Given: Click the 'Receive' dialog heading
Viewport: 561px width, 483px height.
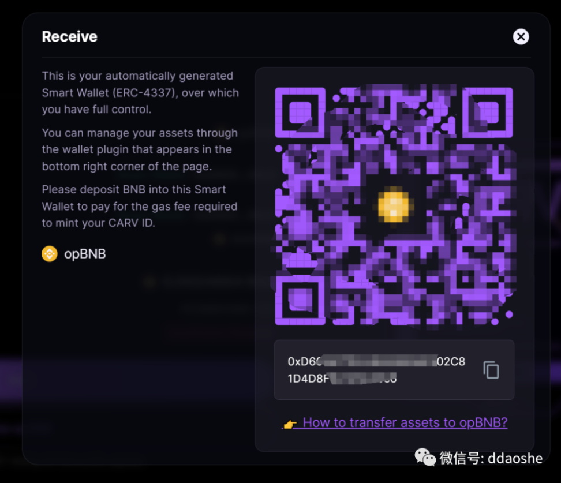Looking at the screenshot, I should 69,36.
